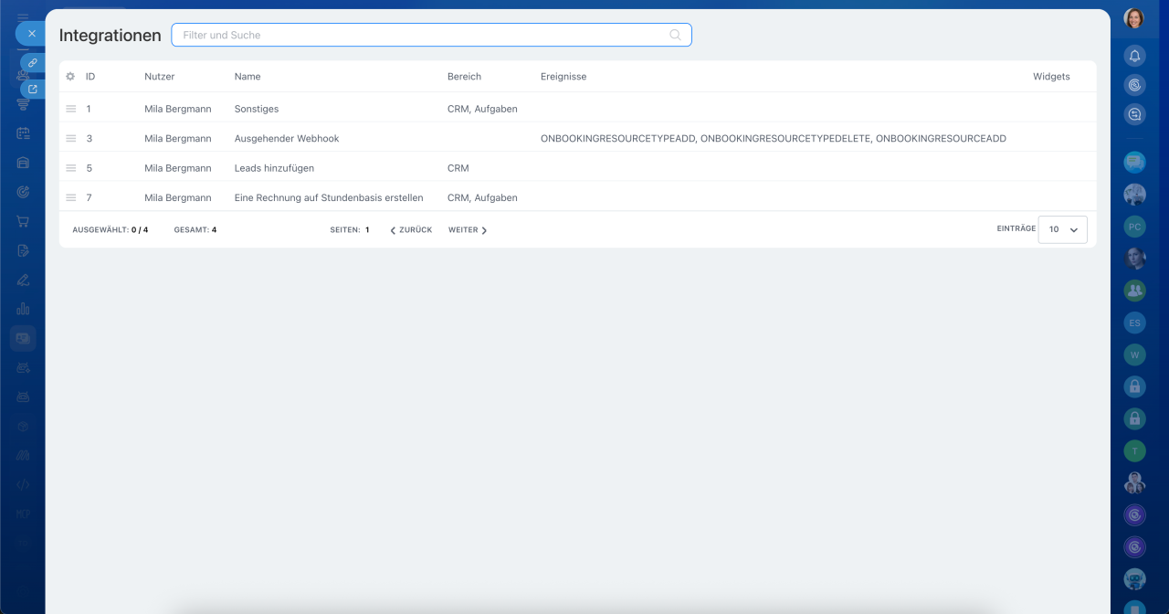The width and height of the screenshot is (1169, 614).
Task: Open the notifications bell
Action: [1134, 56]
